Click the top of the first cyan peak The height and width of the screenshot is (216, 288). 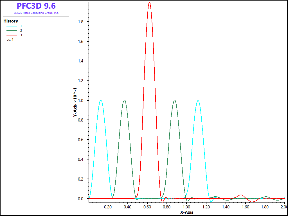pyautogui.click(x=101, y=100)
